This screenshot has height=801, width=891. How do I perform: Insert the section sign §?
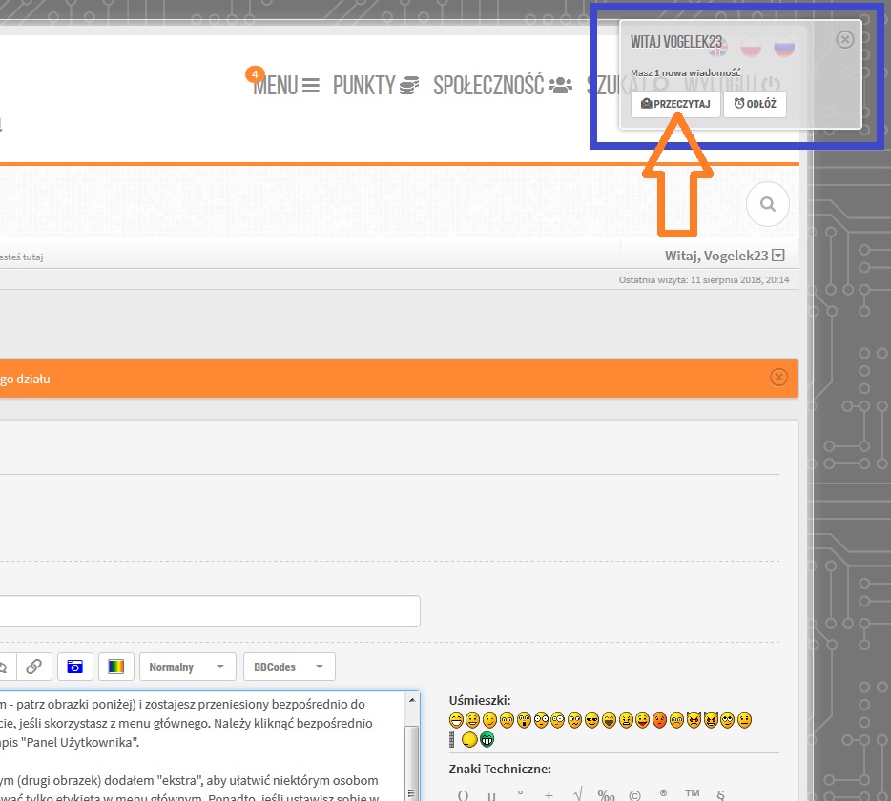click(x=720, y=794)
